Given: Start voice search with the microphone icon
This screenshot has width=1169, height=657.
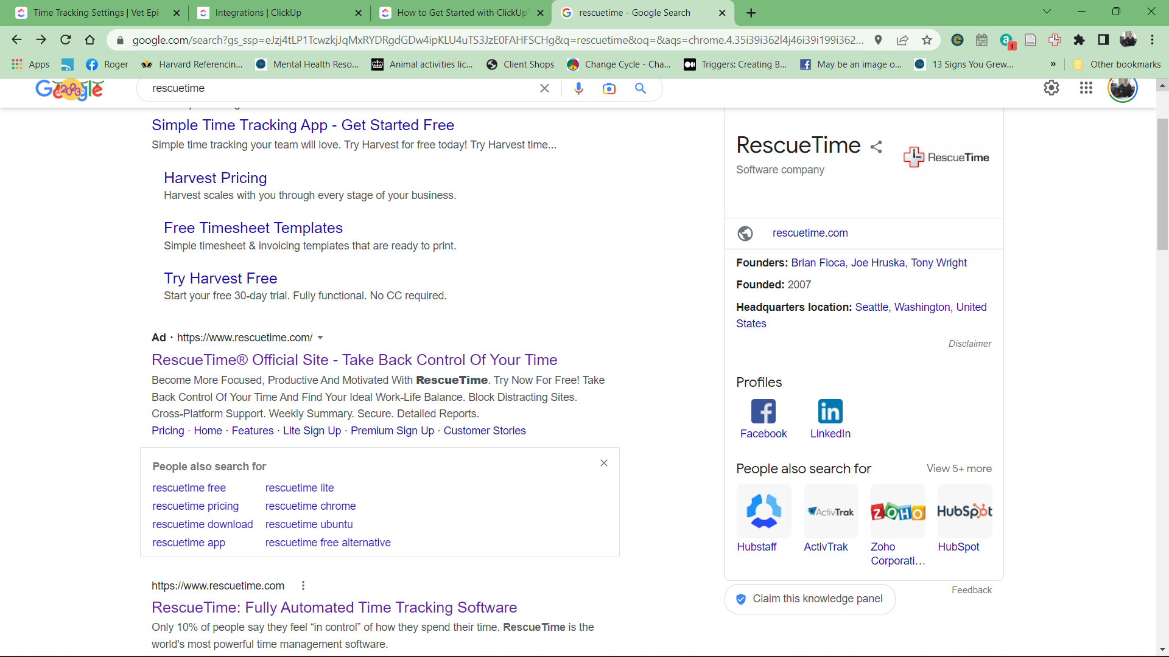Looking at the screenshot, I should coord(578,88).
